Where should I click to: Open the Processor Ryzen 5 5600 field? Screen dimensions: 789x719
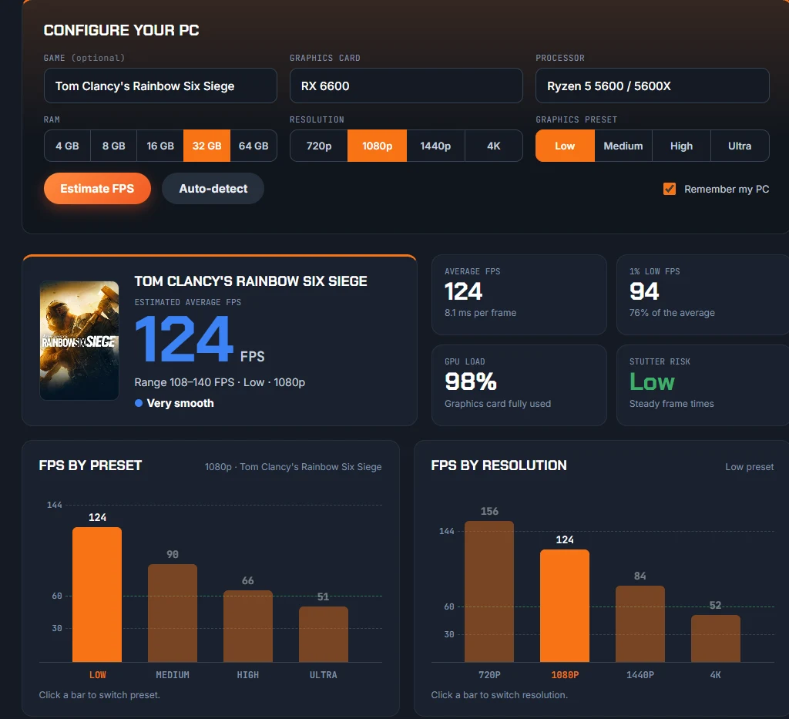click(652, 86)
